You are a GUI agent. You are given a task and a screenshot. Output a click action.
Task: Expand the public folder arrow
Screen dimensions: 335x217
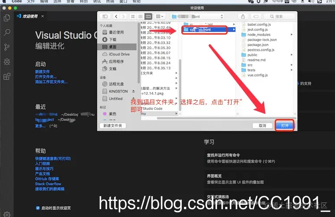292,55
